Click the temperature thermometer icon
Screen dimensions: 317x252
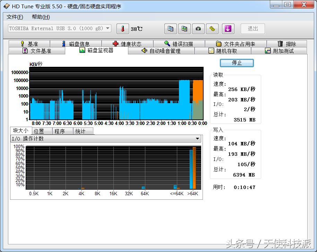click(122, 29)
